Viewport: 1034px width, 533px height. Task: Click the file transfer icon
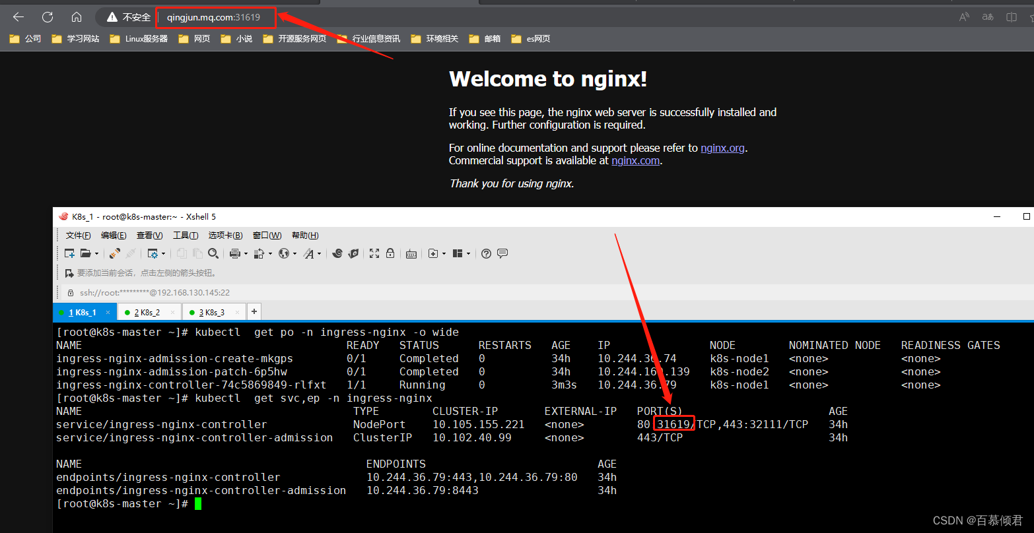pos(259,253)
